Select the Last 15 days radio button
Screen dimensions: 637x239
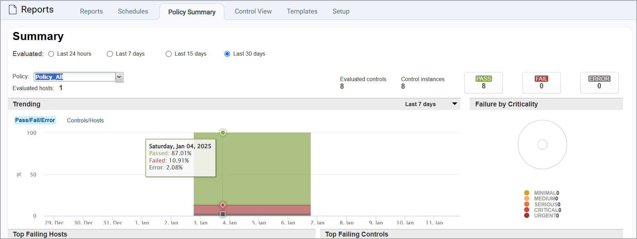[169, 54]
